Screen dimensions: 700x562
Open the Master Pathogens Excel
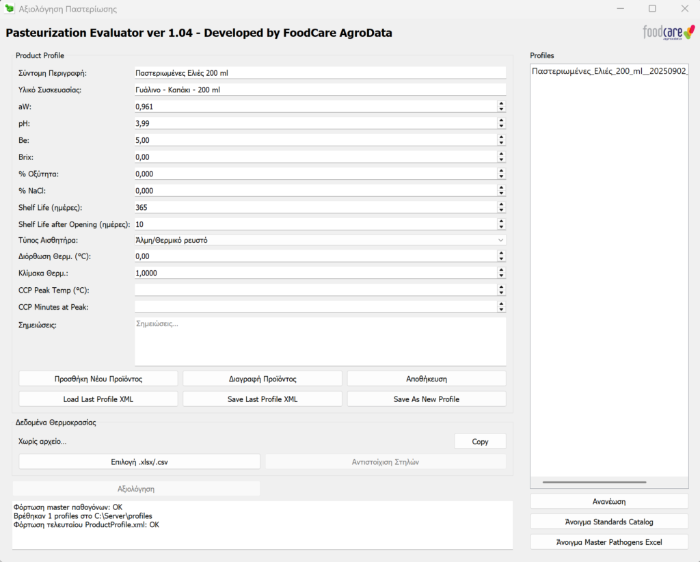pos(609,542)
